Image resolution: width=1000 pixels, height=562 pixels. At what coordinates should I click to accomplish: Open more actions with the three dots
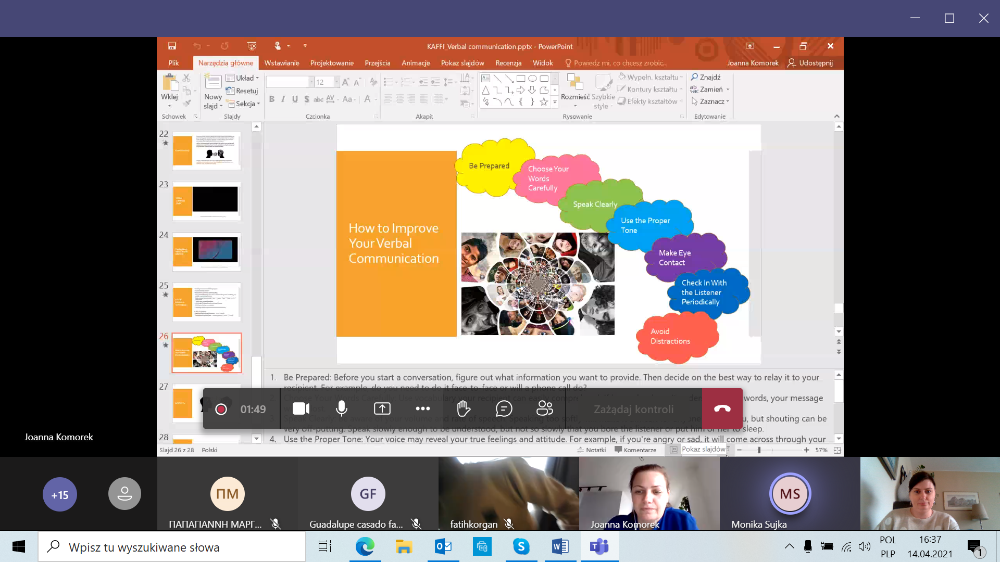point(423,409)
